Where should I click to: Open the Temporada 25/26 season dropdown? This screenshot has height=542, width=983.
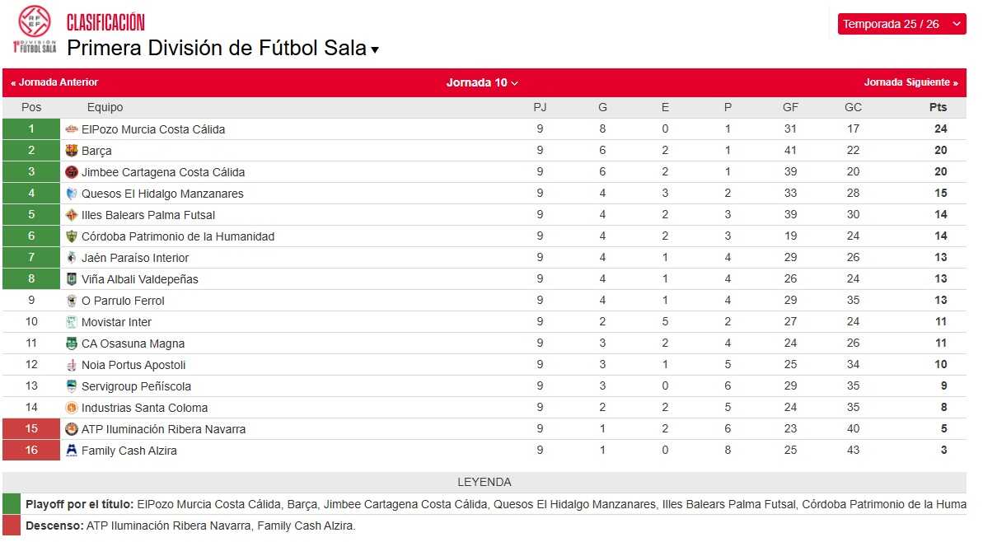(x=901, y=23)
